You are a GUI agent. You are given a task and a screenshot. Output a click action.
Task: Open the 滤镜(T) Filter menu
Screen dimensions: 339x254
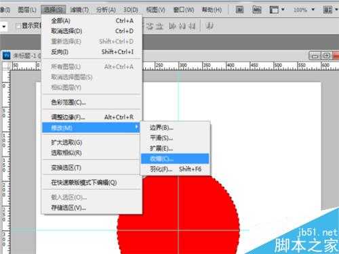(79, 9)
